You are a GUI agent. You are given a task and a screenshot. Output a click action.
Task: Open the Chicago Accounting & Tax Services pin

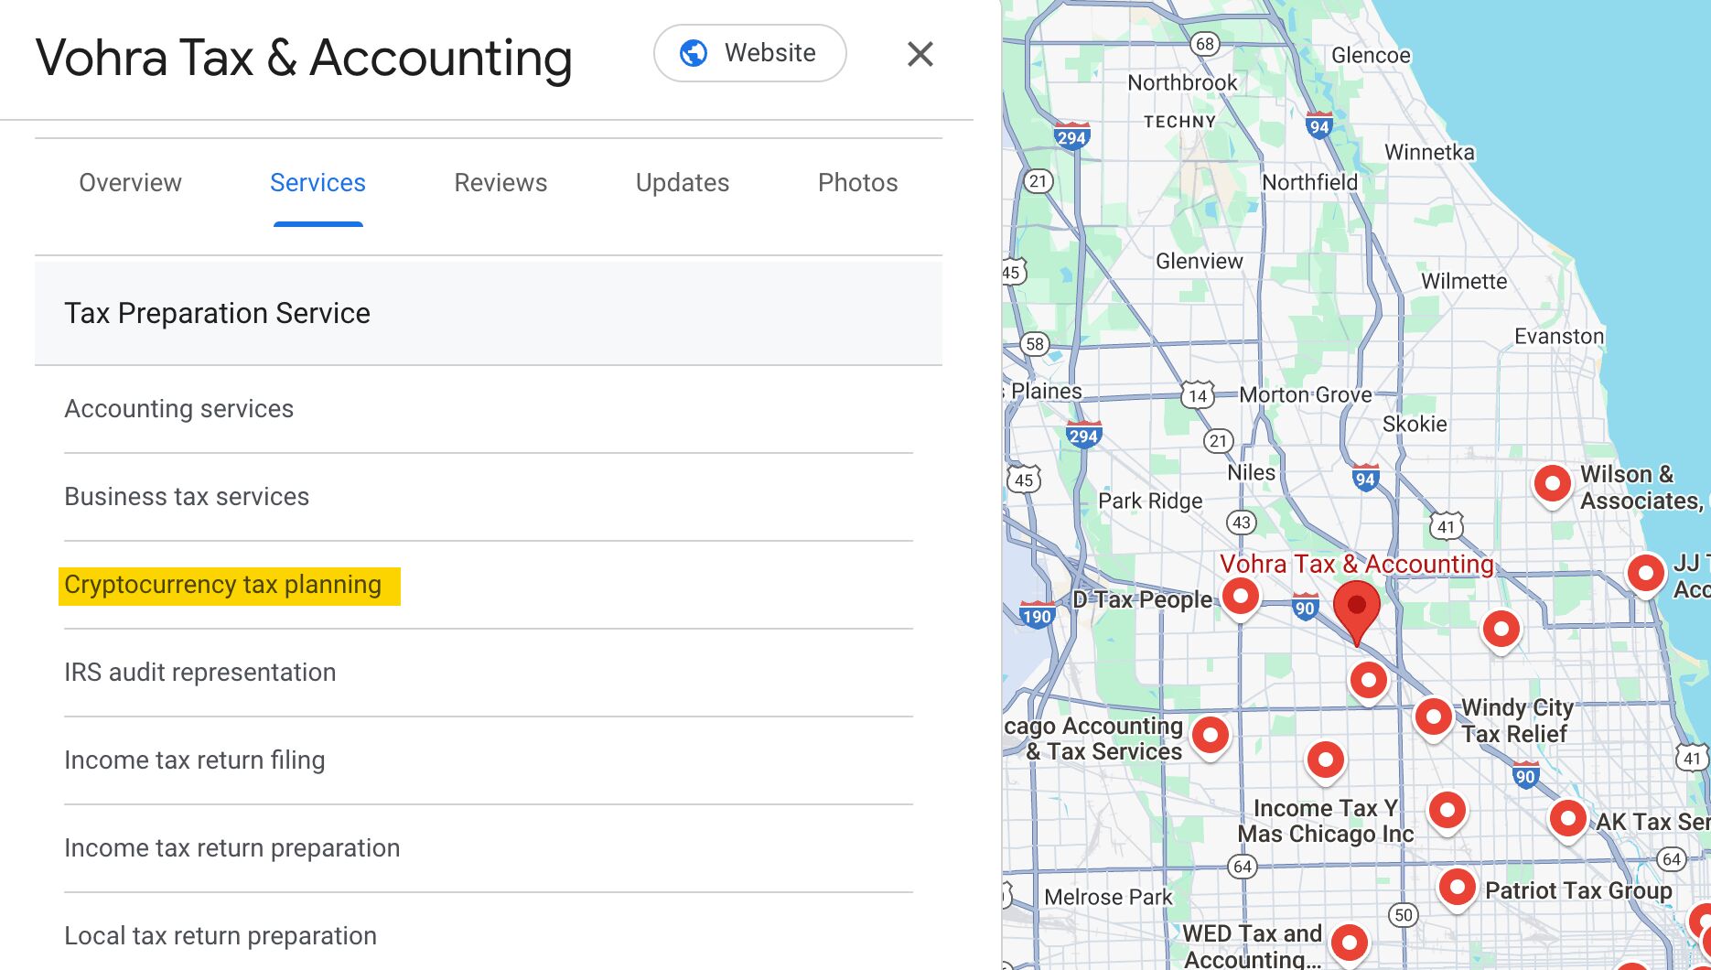[x=1211, y=736]
